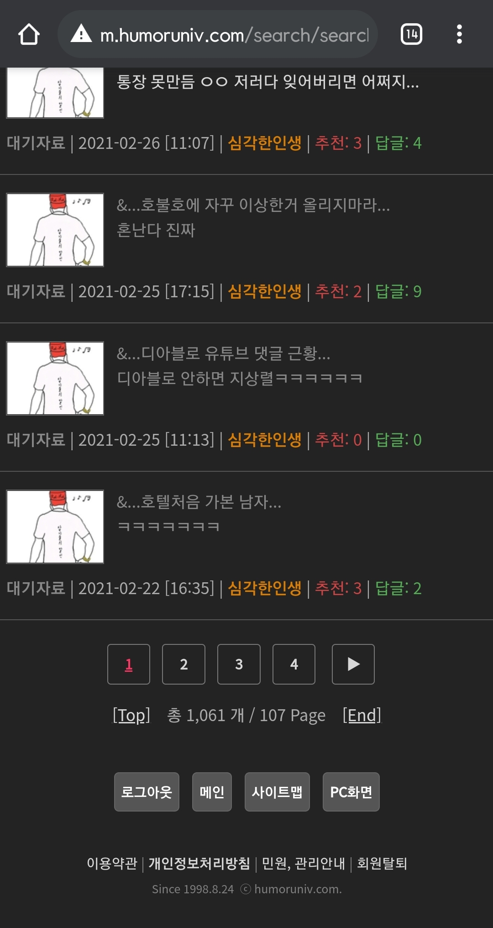Open the 사이트맵 button
The width and height of the screenshot is (493, 928).
pos(277,792)
